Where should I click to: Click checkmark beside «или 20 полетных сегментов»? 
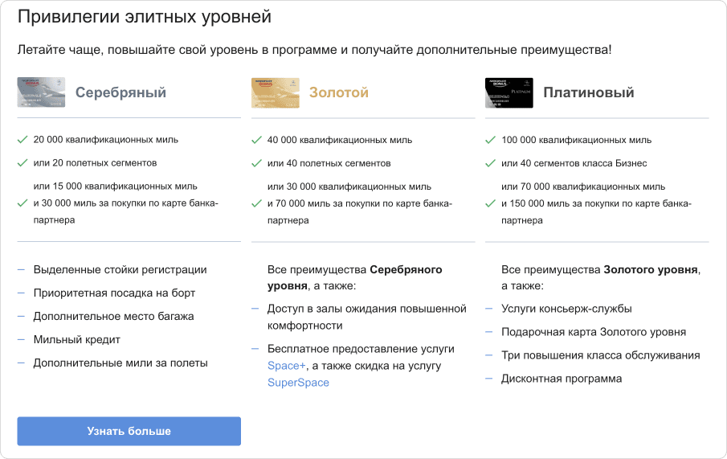22,163
